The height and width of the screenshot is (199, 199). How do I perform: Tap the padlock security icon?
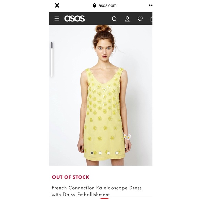(x=94, y=5)
